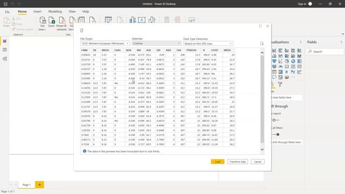Insert a Text box from the ribbon
The height and width of the screenshot is (194, 345).
142,20
